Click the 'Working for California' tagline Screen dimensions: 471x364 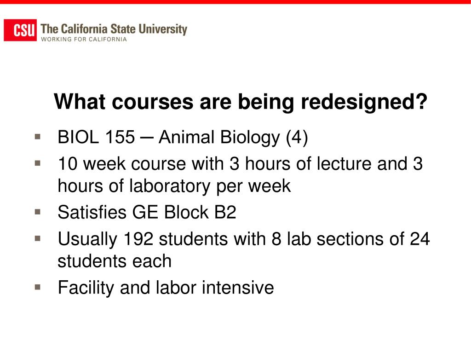click(x=84, y=39)
